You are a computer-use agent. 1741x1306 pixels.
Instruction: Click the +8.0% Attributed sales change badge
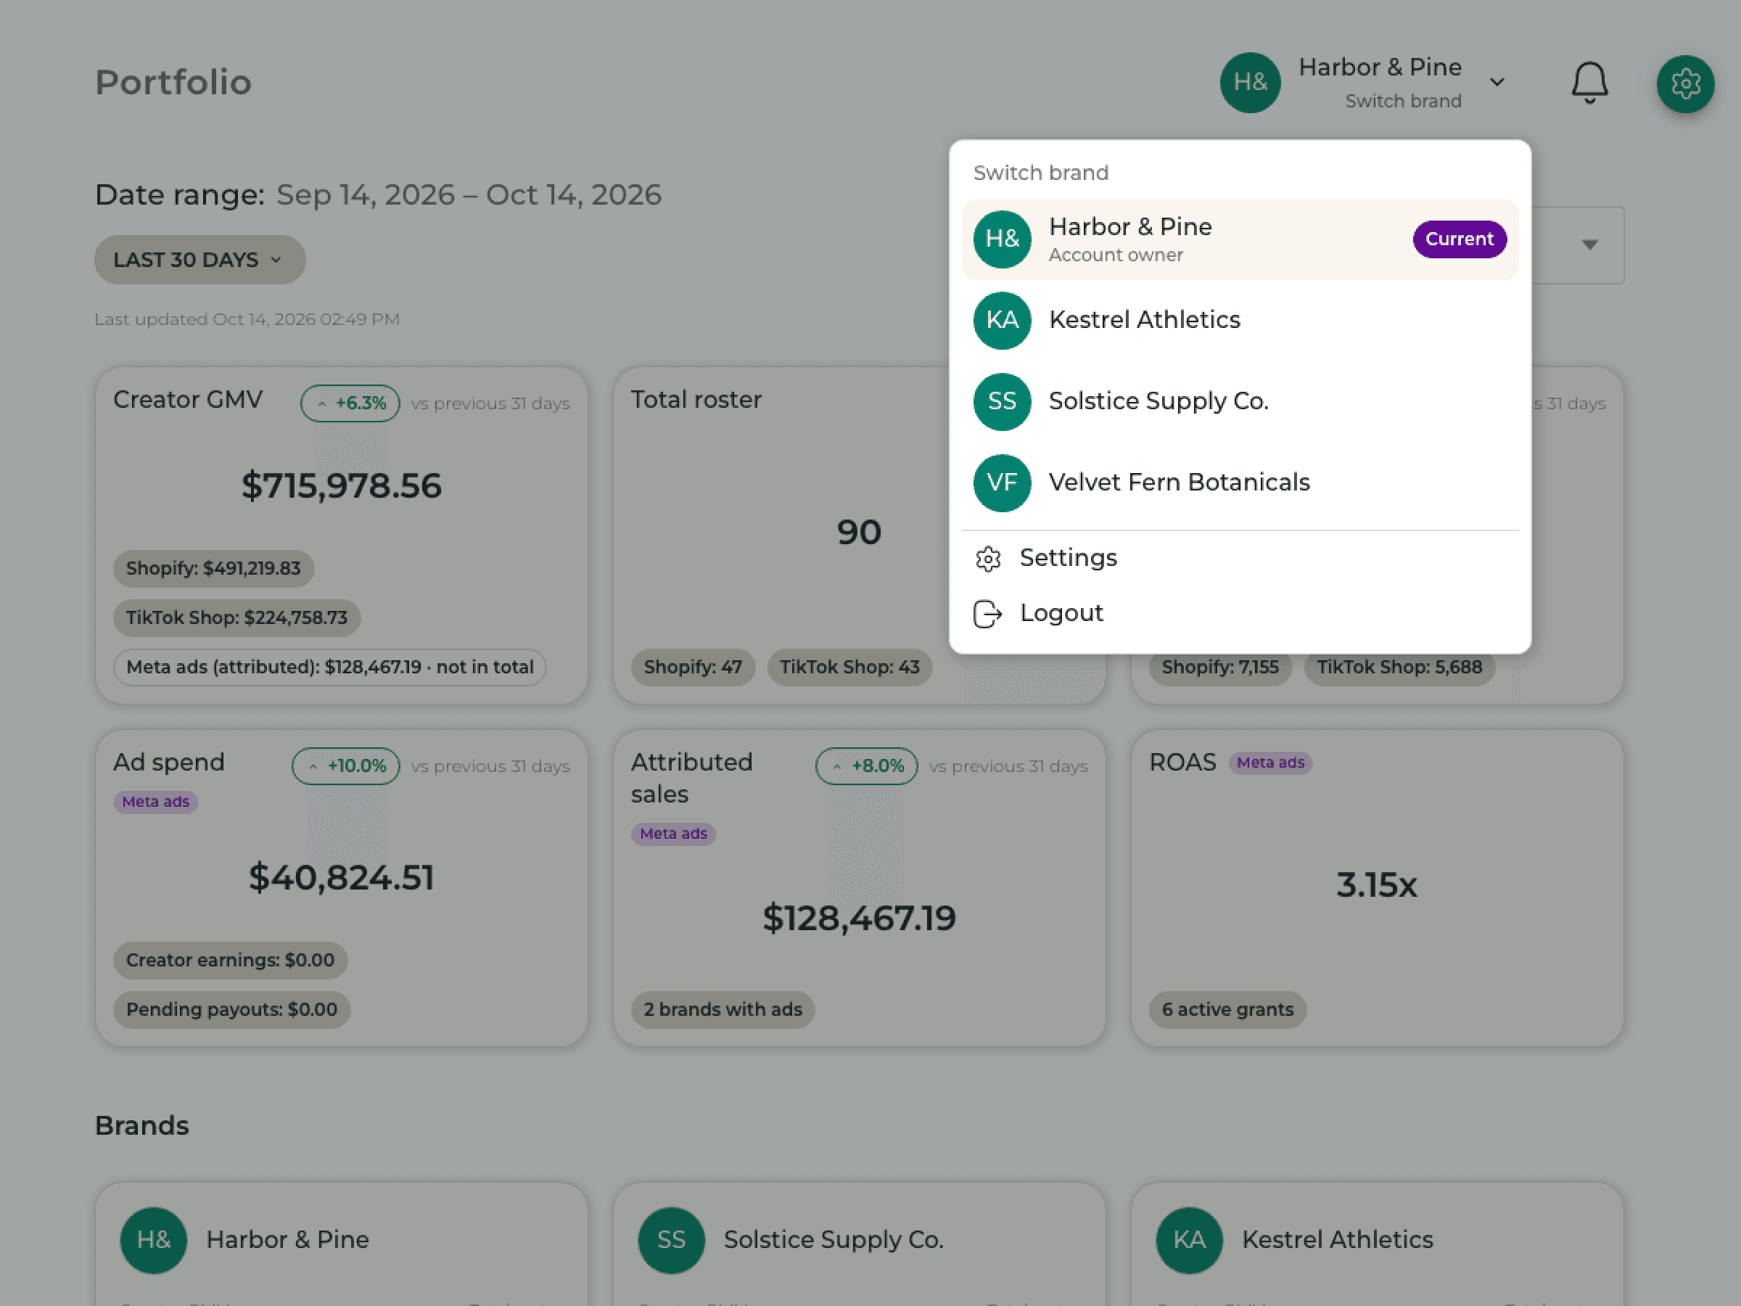pyautogui.click(x=867, y=766)
